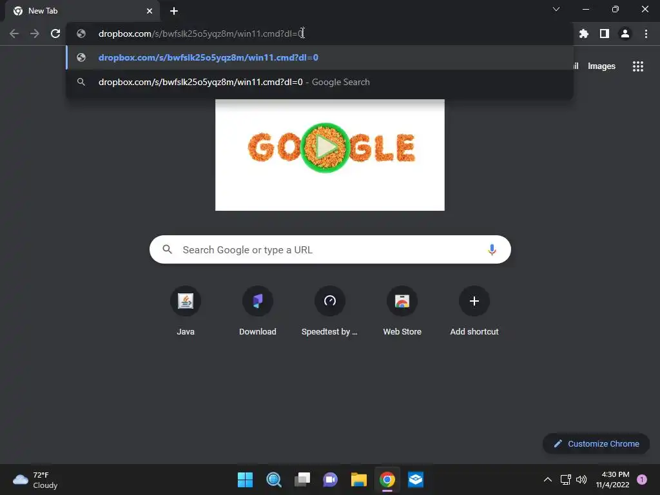Switch to Chrome on the taskbar
The height and width of the screenshot is (495, 660).
[x=387, y=480]
